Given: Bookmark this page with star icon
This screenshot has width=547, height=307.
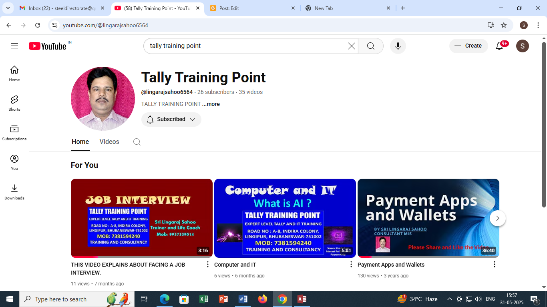Looking at the screenshot, I should click(504, 25).
